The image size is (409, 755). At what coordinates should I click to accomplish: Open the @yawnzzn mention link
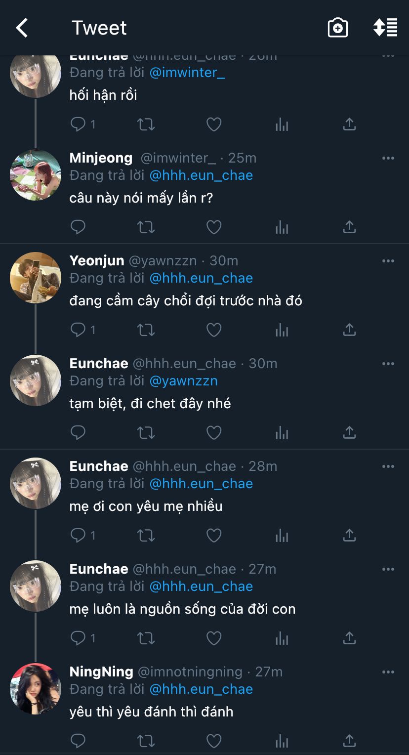[183, 381]
